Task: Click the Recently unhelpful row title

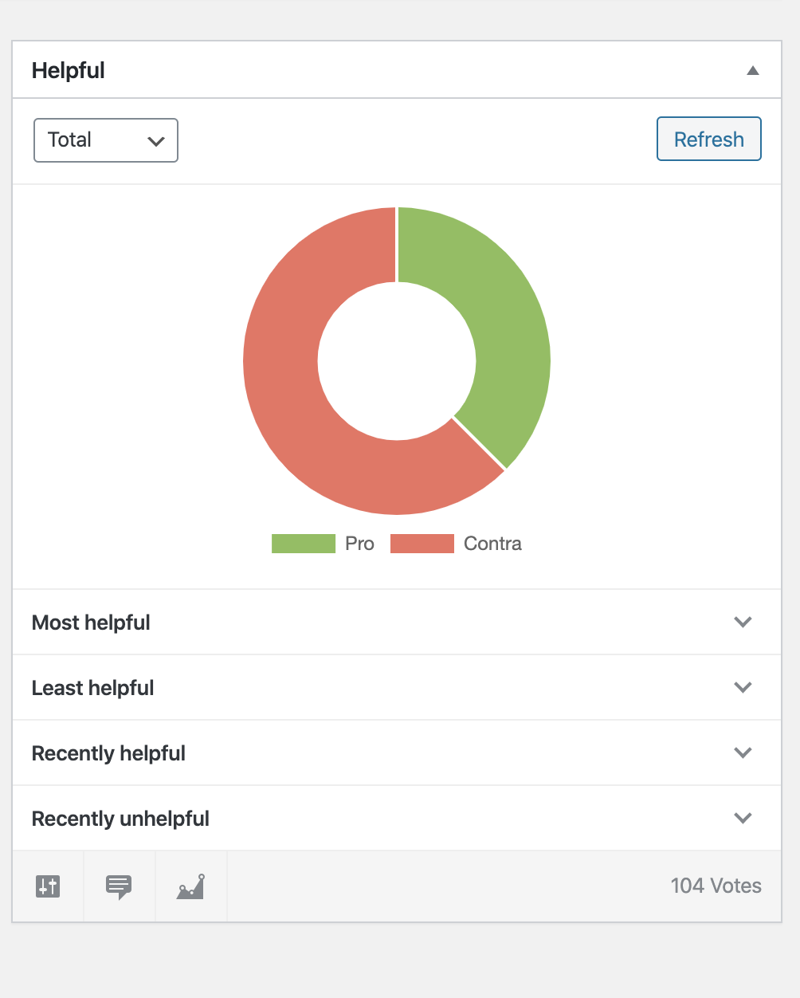Action: (120, 819)
